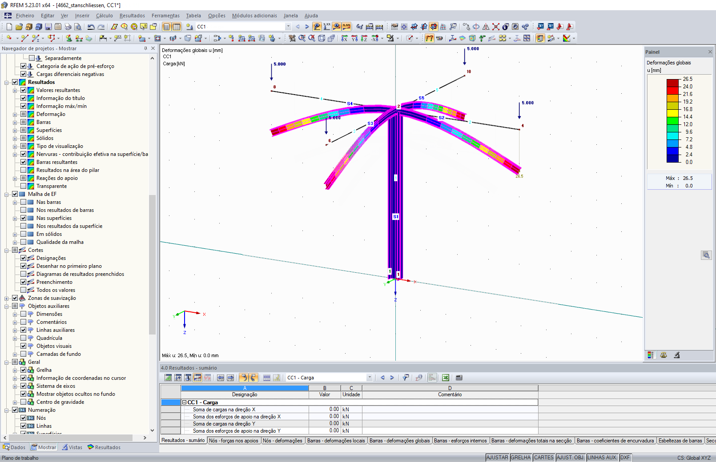Viewport: 716px width, 462px height.
Task: Switch to Barras - esforços internos tab
Action: pyautogui.click(x=460, y=441)
